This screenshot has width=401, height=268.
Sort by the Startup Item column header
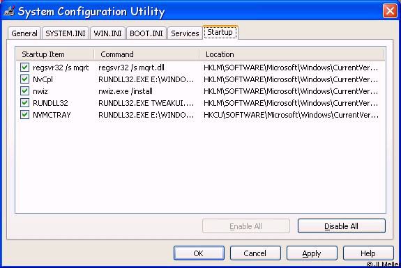coord(55,54)
